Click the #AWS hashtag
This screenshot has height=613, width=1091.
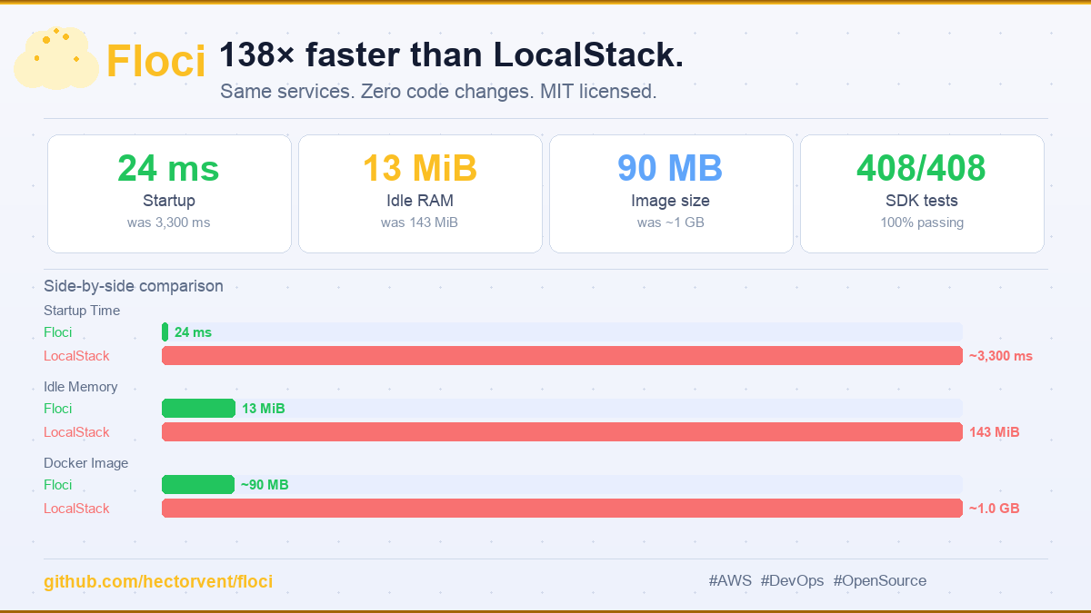pyautogui.click(x=730, y=581)
